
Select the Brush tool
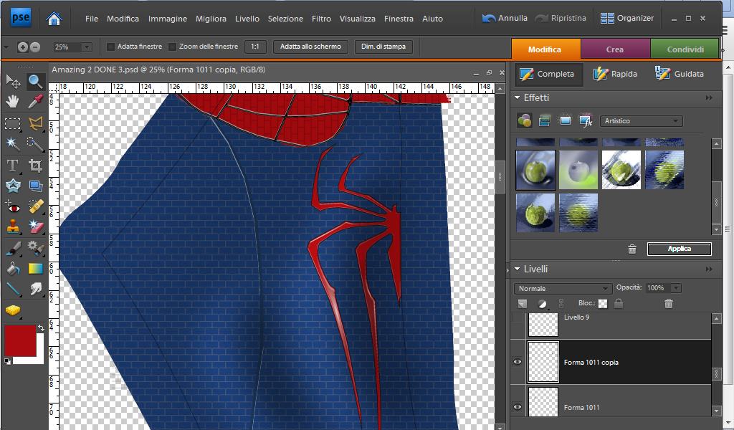click(13, 248)
